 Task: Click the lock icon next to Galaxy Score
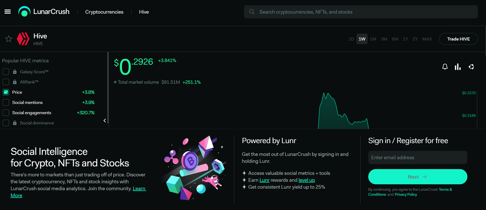[x=15, y=72]
